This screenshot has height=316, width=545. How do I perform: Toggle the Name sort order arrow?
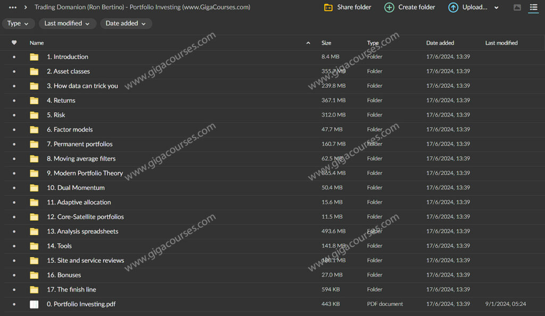(308, 43)
